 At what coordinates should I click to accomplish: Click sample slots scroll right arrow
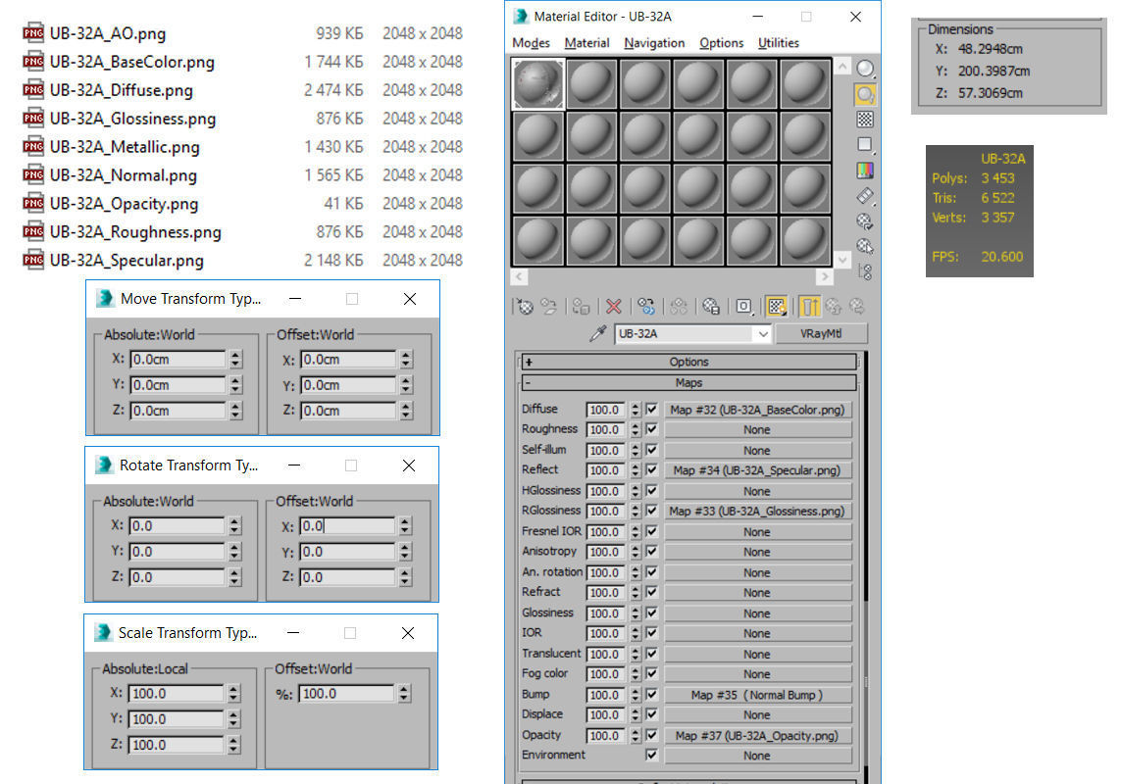(824, 275)
